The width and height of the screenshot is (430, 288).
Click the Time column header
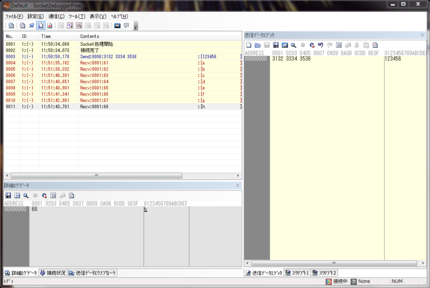[x=59, y=36]
